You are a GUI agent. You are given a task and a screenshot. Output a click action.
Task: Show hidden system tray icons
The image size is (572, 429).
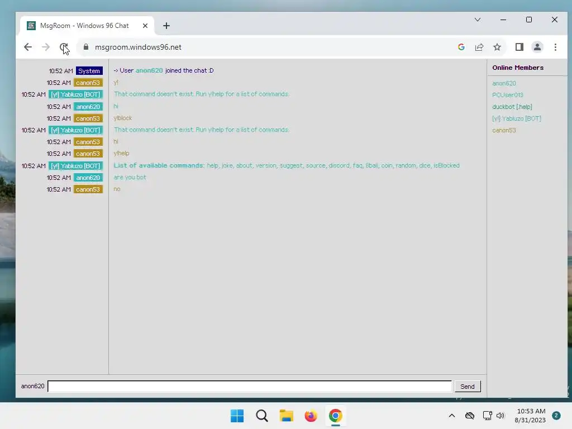click(451, 416)
